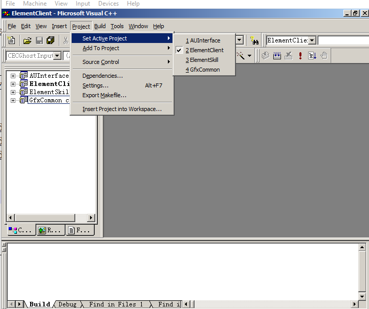369x309 pixels.
Task: Click the Go debug toolbar icon
Action: point(312,56)
